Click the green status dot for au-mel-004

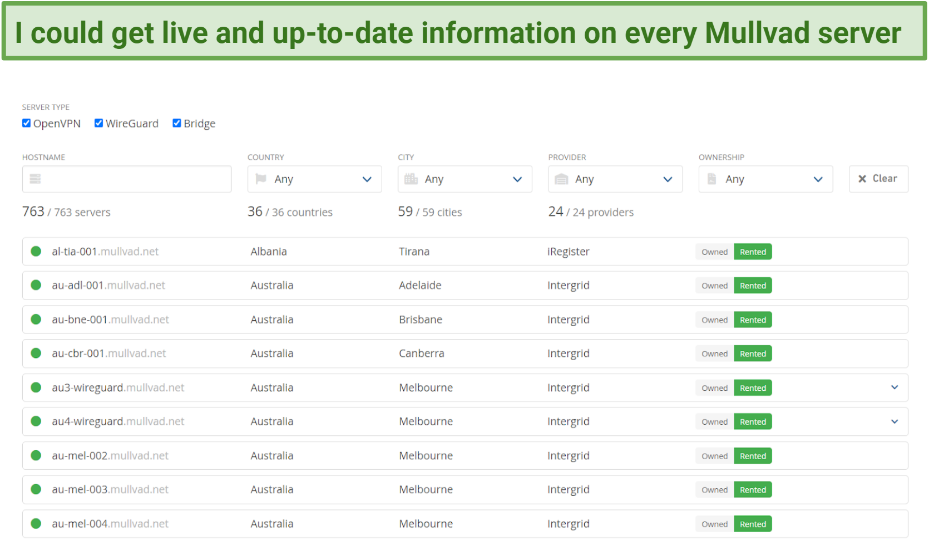click(x=36, y=524)
